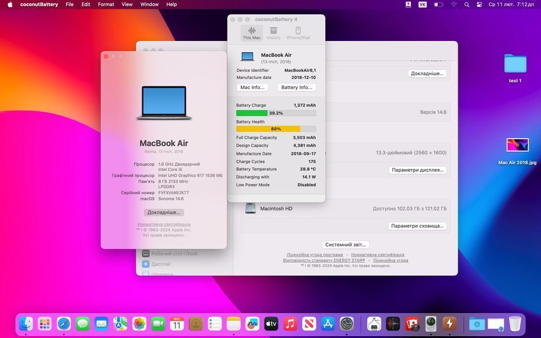The height and width of the screenshot is (338, 541).
Task: Launch FaceTime from the Dock
Action: pos(158,324)
